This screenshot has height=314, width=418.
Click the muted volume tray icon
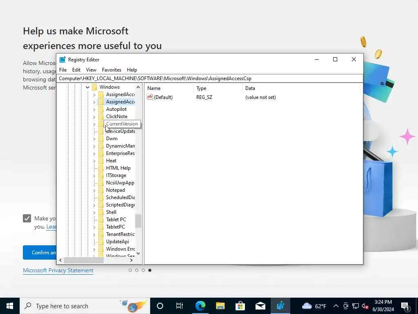(365, 306)
